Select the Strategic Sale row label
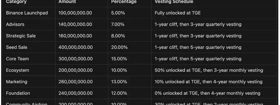 click(21, 36)
